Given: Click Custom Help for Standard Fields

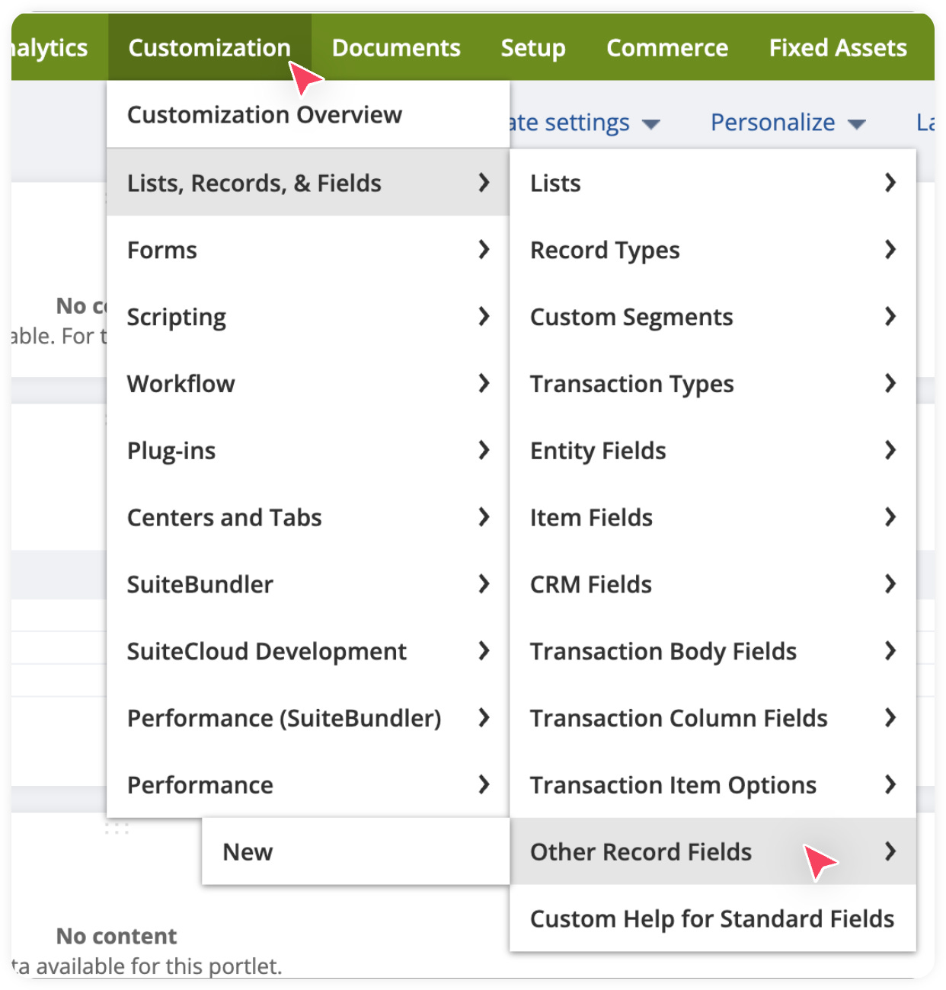Looking at the screenshot, I should pos(711,919).
